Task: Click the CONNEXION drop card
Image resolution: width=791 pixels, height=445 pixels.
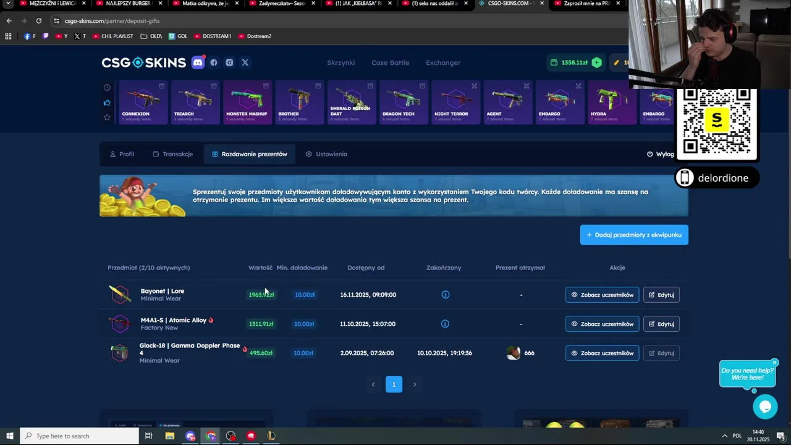Action: tap(142, 103)
